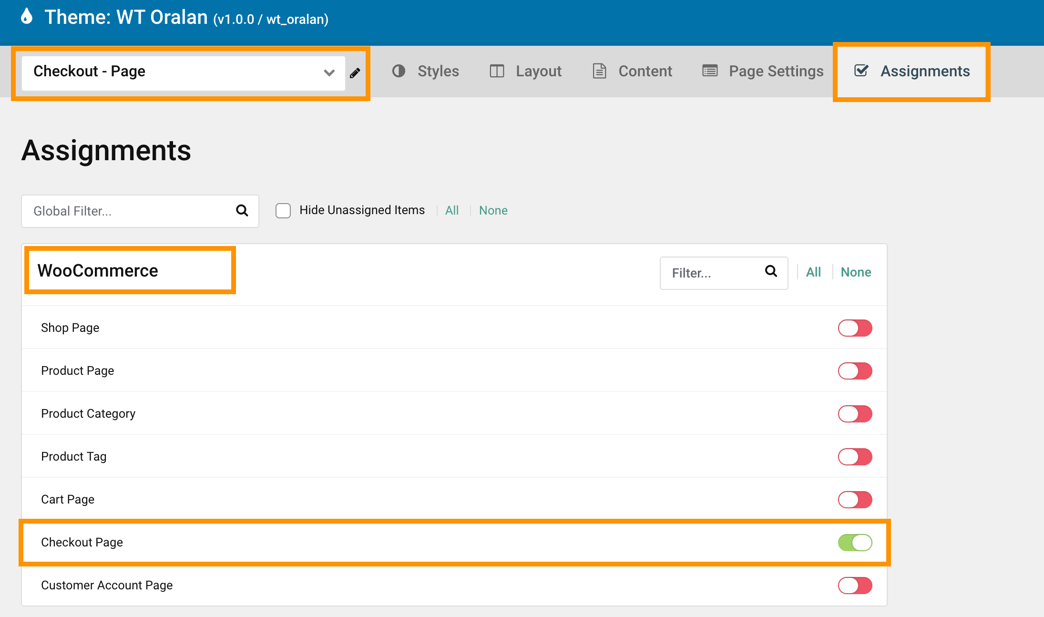1044x617 pixels.
Task: Click the global All link
Action: pos(452,210)
